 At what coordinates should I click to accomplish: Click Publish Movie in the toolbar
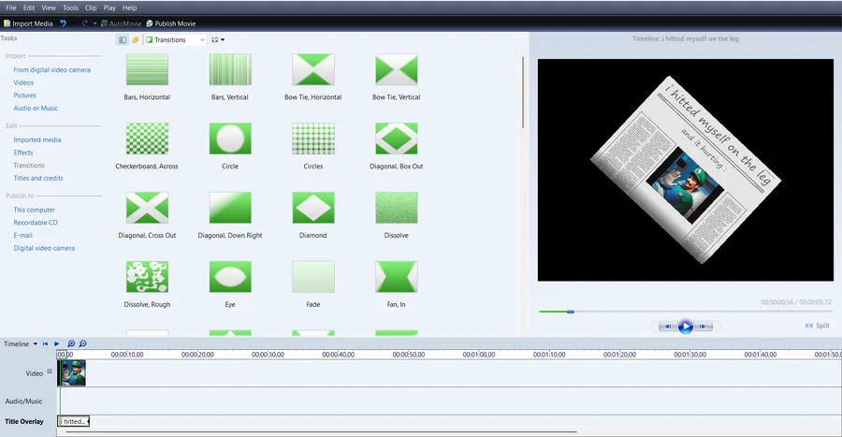click(x=171, y=23)
